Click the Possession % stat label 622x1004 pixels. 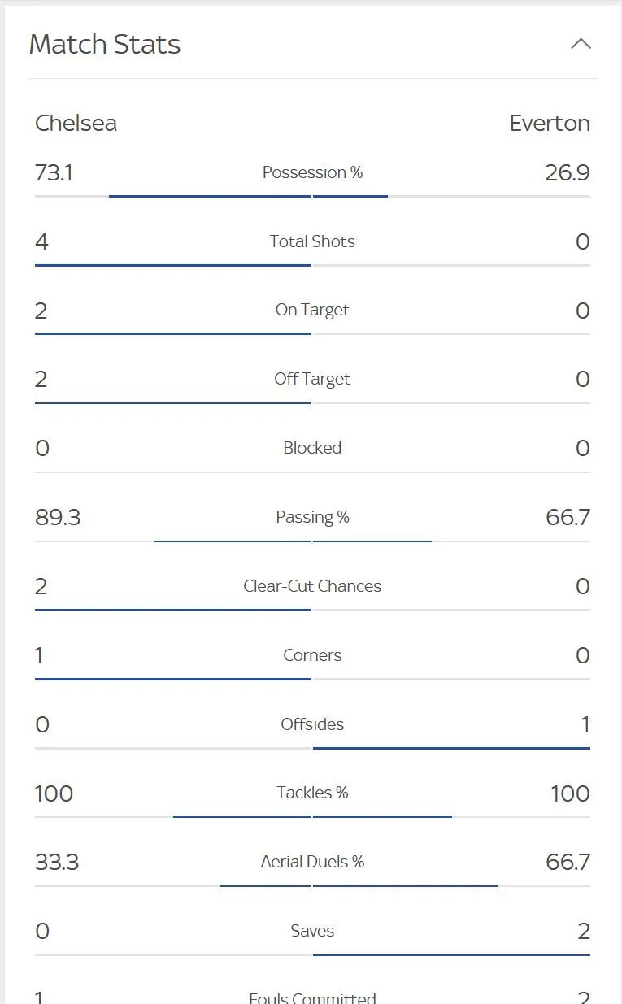[312, 172]
